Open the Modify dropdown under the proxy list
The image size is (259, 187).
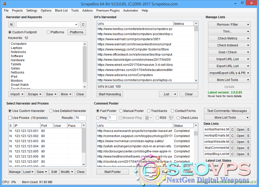67,172
